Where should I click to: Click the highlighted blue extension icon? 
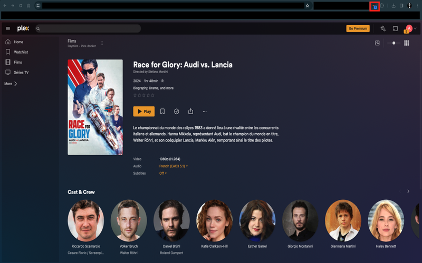[375, 6]
